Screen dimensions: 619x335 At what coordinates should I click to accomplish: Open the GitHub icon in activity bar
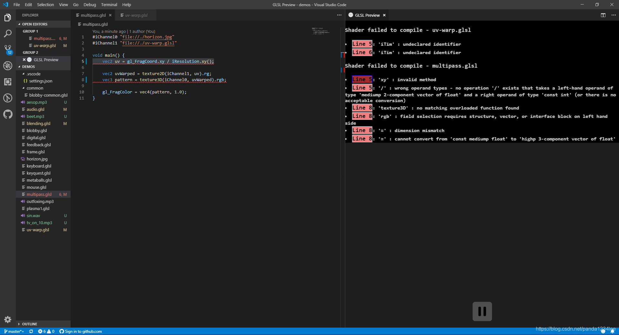pyautogui.click(x=8, y=114)
